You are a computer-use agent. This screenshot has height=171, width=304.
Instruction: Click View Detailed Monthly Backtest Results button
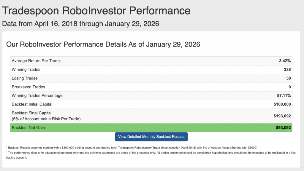tap(151, 137)
